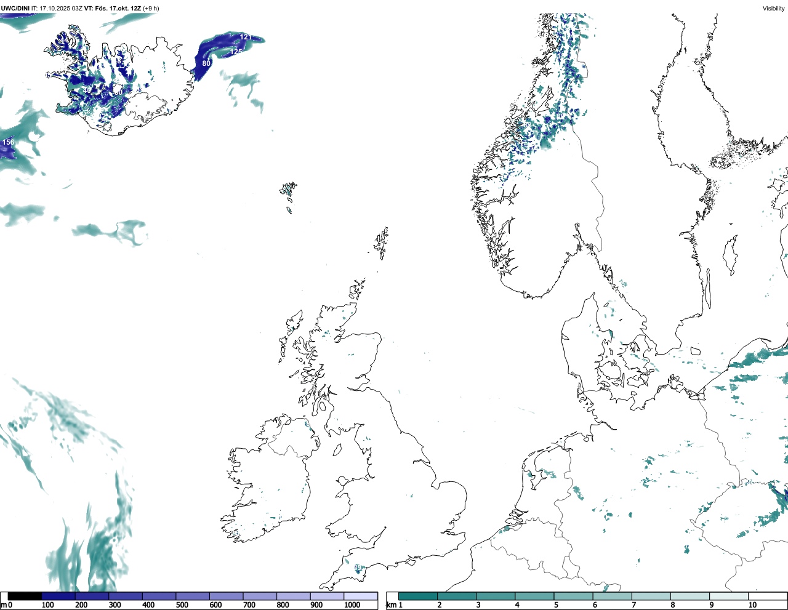Click the '(+9 h)' forecast offset text
The height and width of the screenshot is (610, 788).
(151, 9)
